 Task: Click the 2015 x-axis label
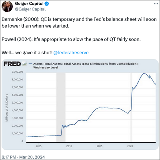click(x=100, y=146)
